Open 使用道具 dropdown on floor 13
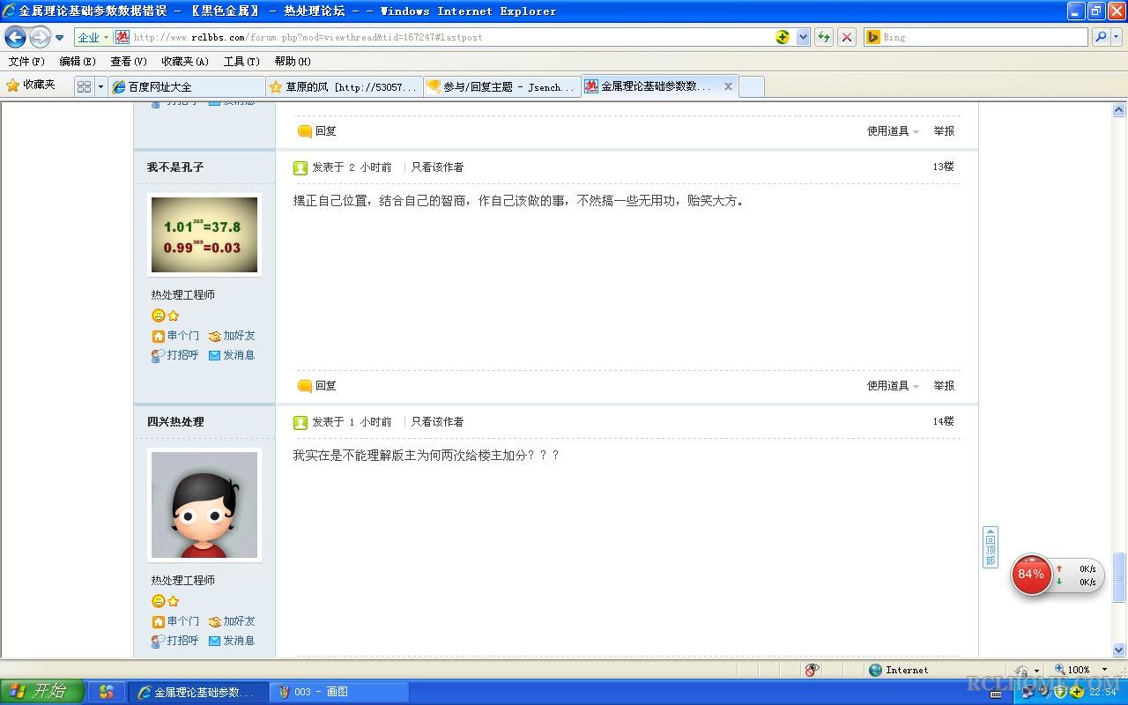Image resolution: width=1128 pixels, height=705 pixels. pyautogui.click(x=893, y=385)
